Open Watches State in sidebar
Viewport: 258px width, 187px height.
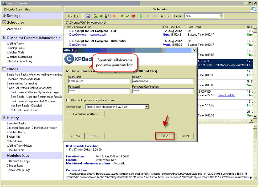(15, 52)
